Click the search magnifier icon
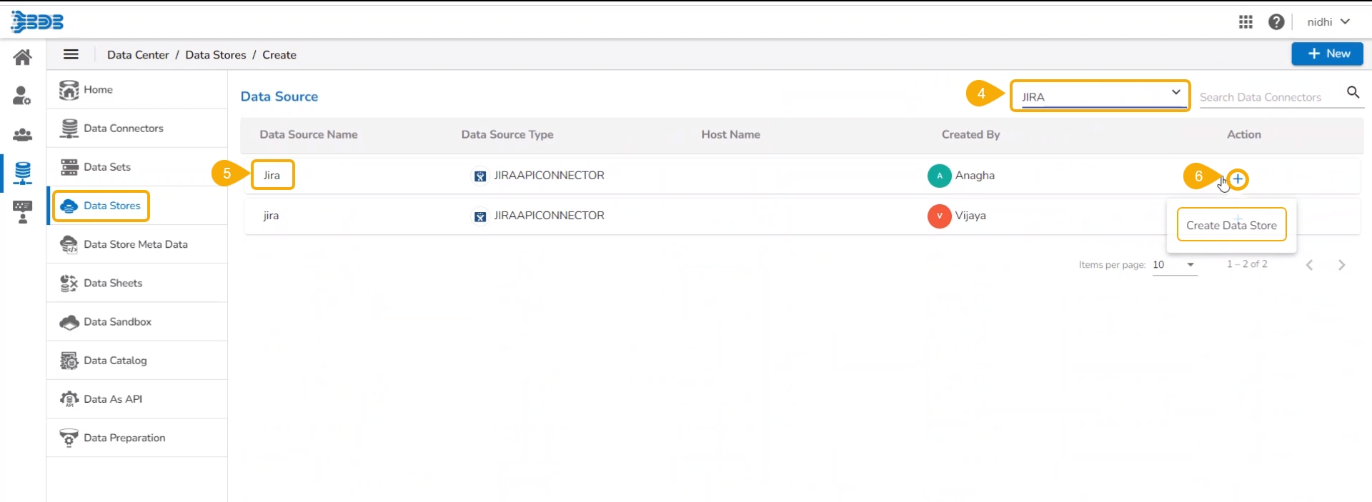 (x=1353, y=92)
